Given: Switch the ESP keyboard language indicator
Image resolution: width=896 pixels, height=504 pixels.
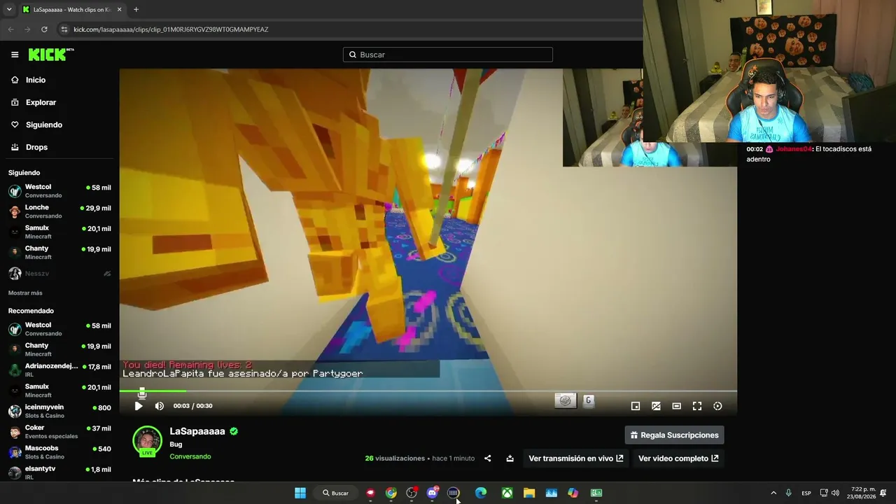Looking at the screenshot, I should [x=806, y=493].
